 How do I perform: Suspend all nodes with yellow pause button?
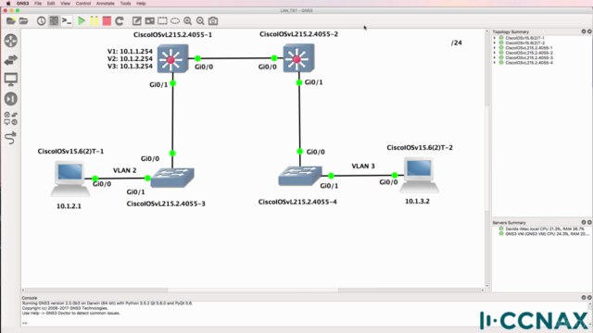tap(95, 20)
